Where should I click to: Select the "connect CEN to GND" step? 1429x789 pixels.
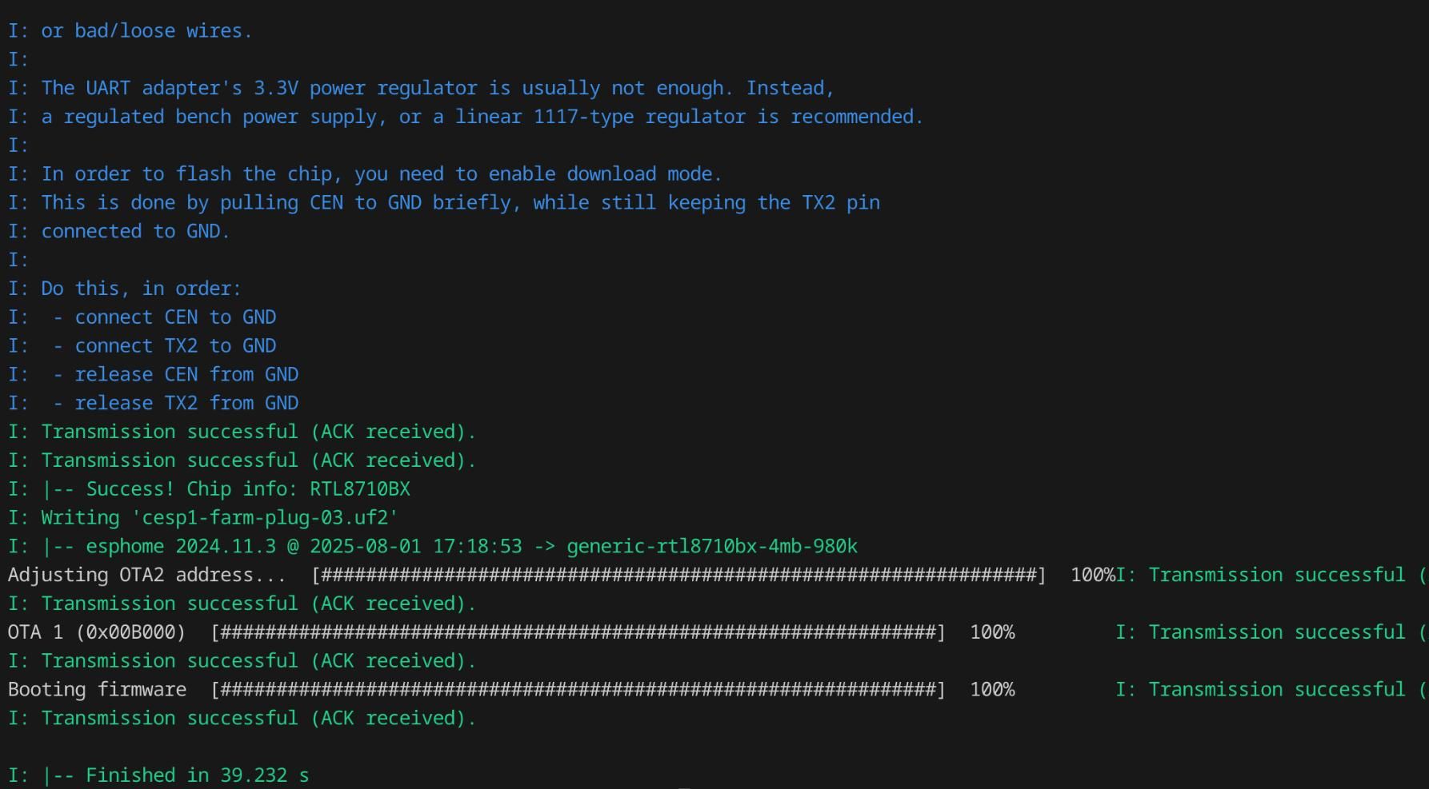[x=175, y=317]
